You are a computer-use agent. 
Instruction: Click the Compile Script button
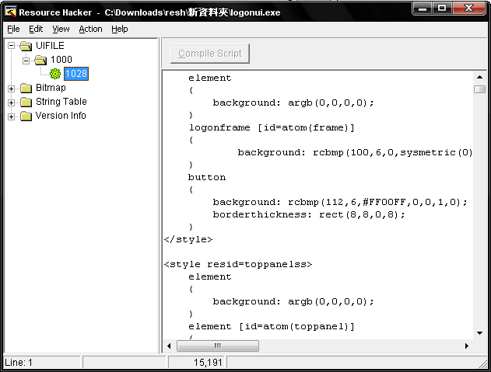(x=210, y=54)
